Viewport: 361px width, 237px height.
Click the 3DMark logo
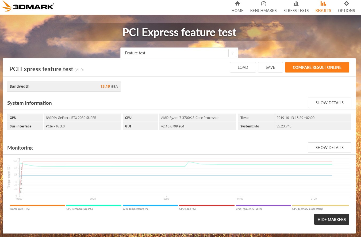(27, 7)
